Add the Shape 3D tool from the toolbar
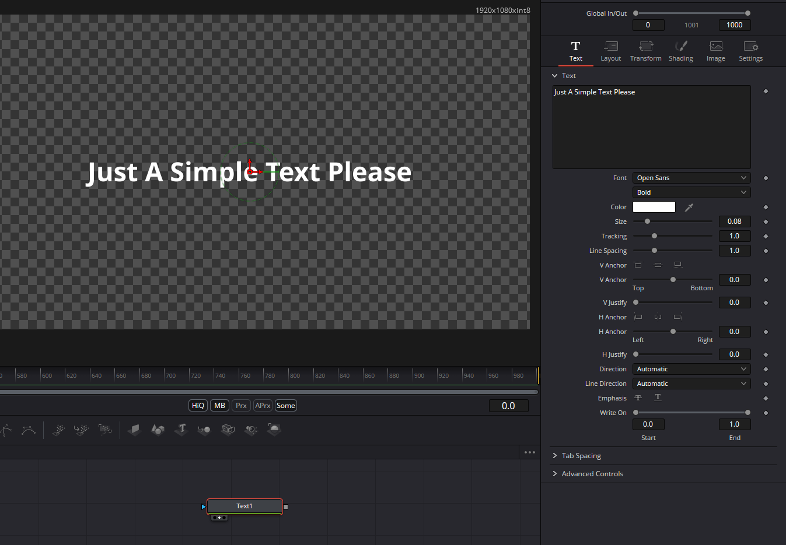Viewport: 786px width, 545px height. click(158, 430)
